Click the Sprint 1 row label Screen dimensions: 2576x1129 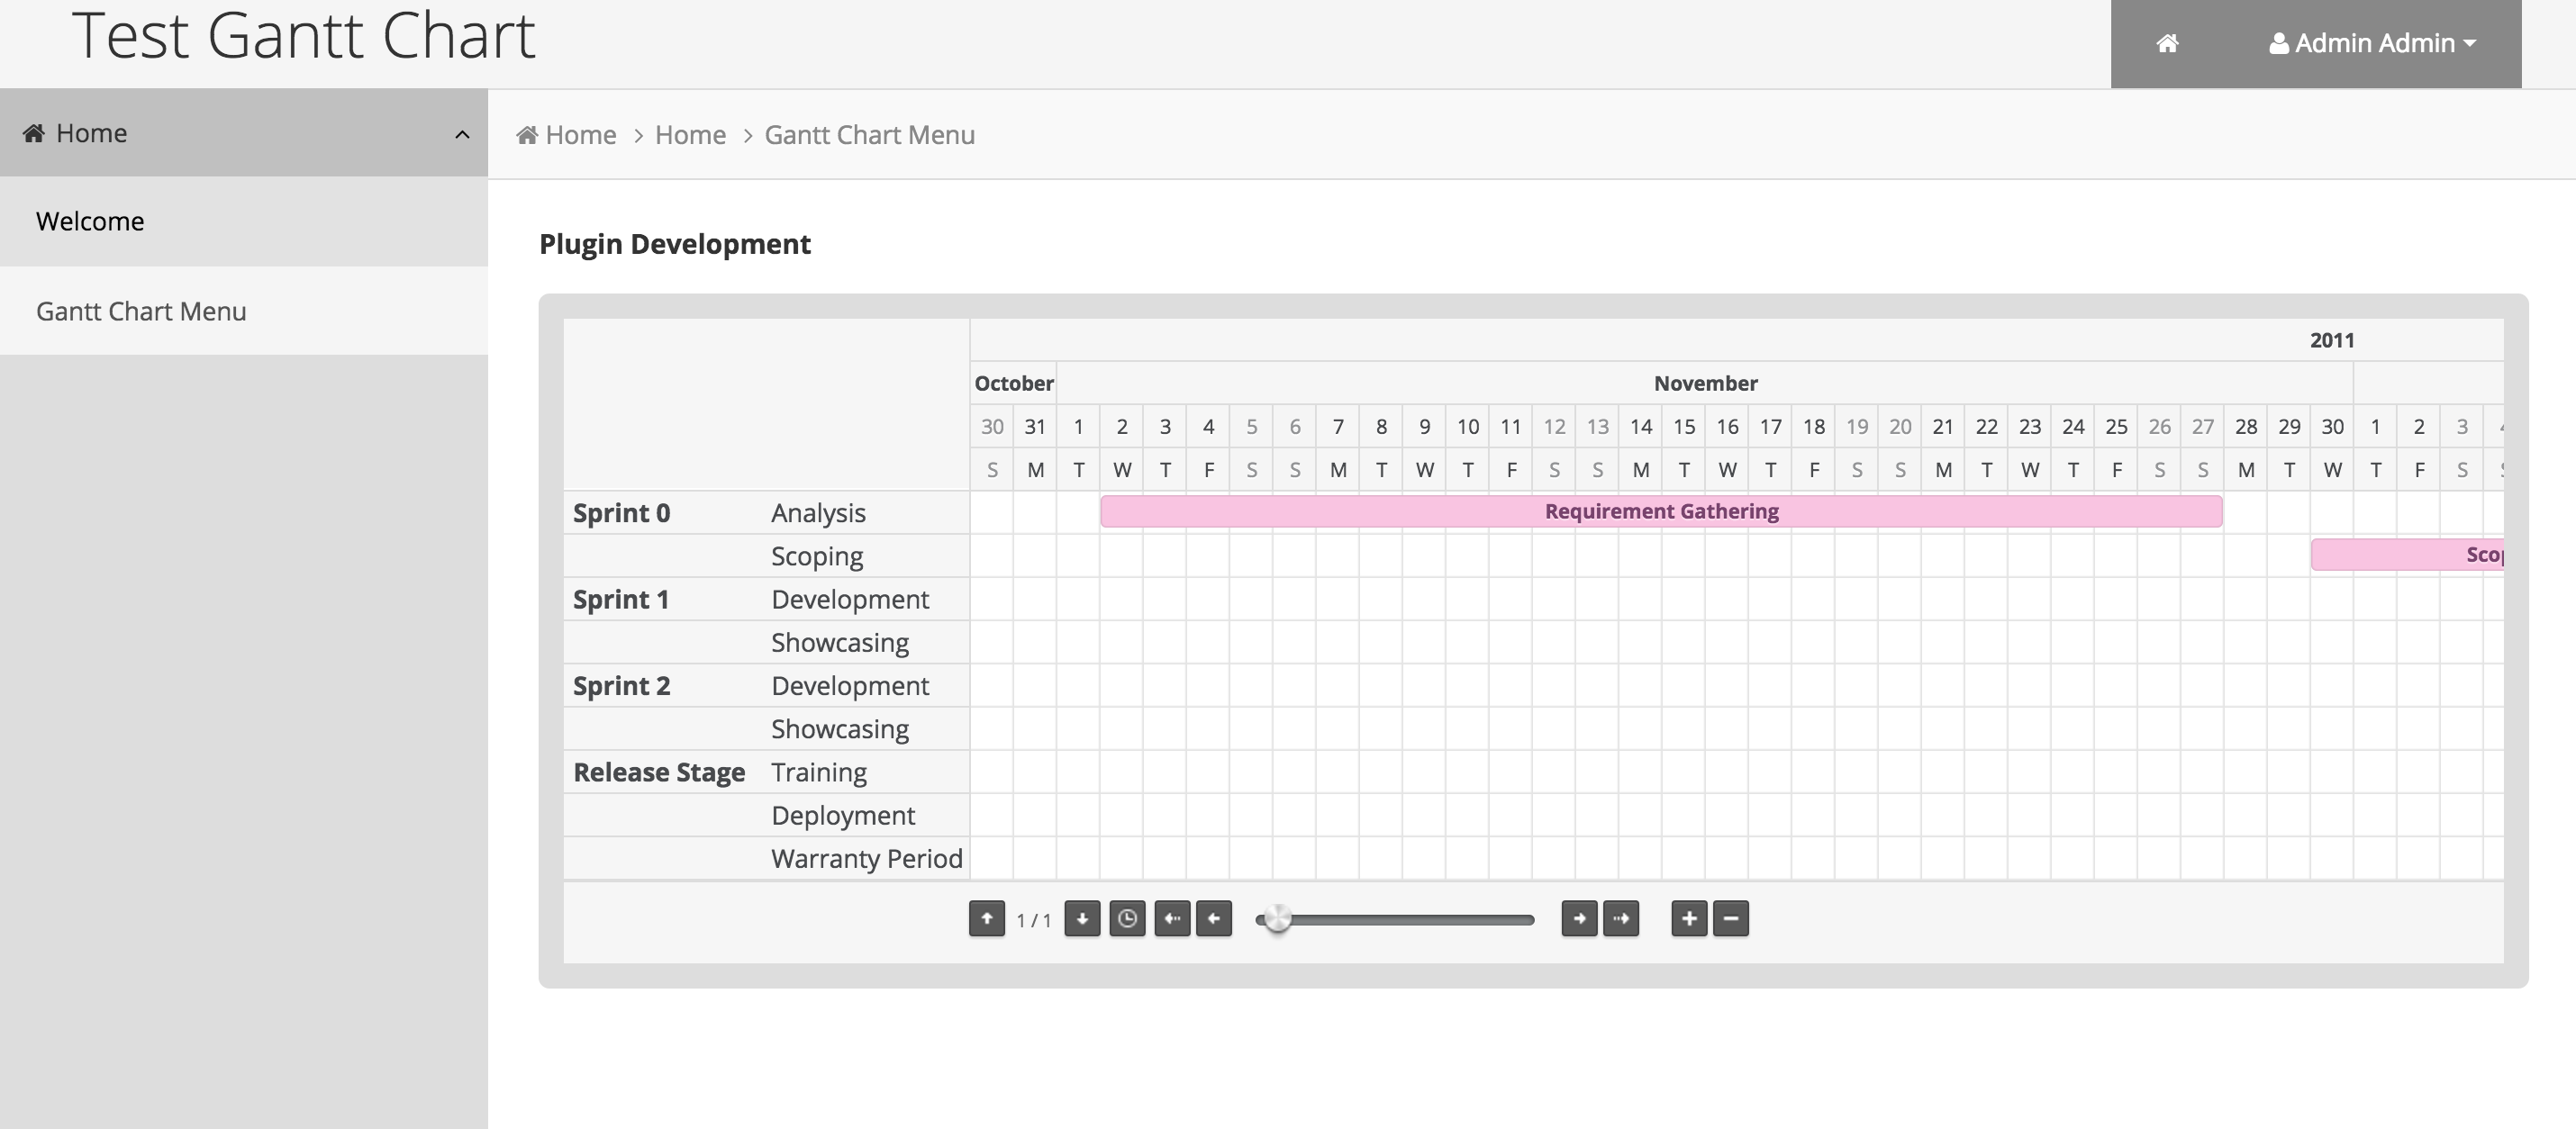(x=621, y=599)
